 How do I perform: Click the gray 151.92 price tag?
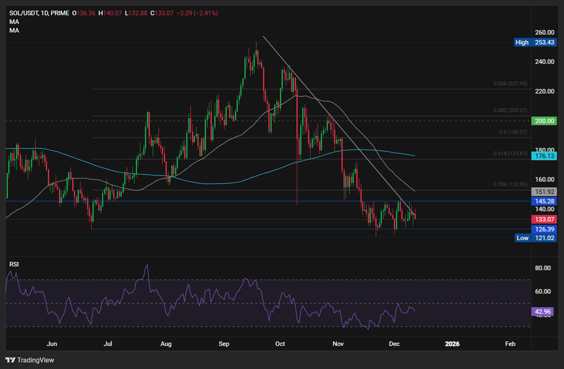[x=545, y=191]
